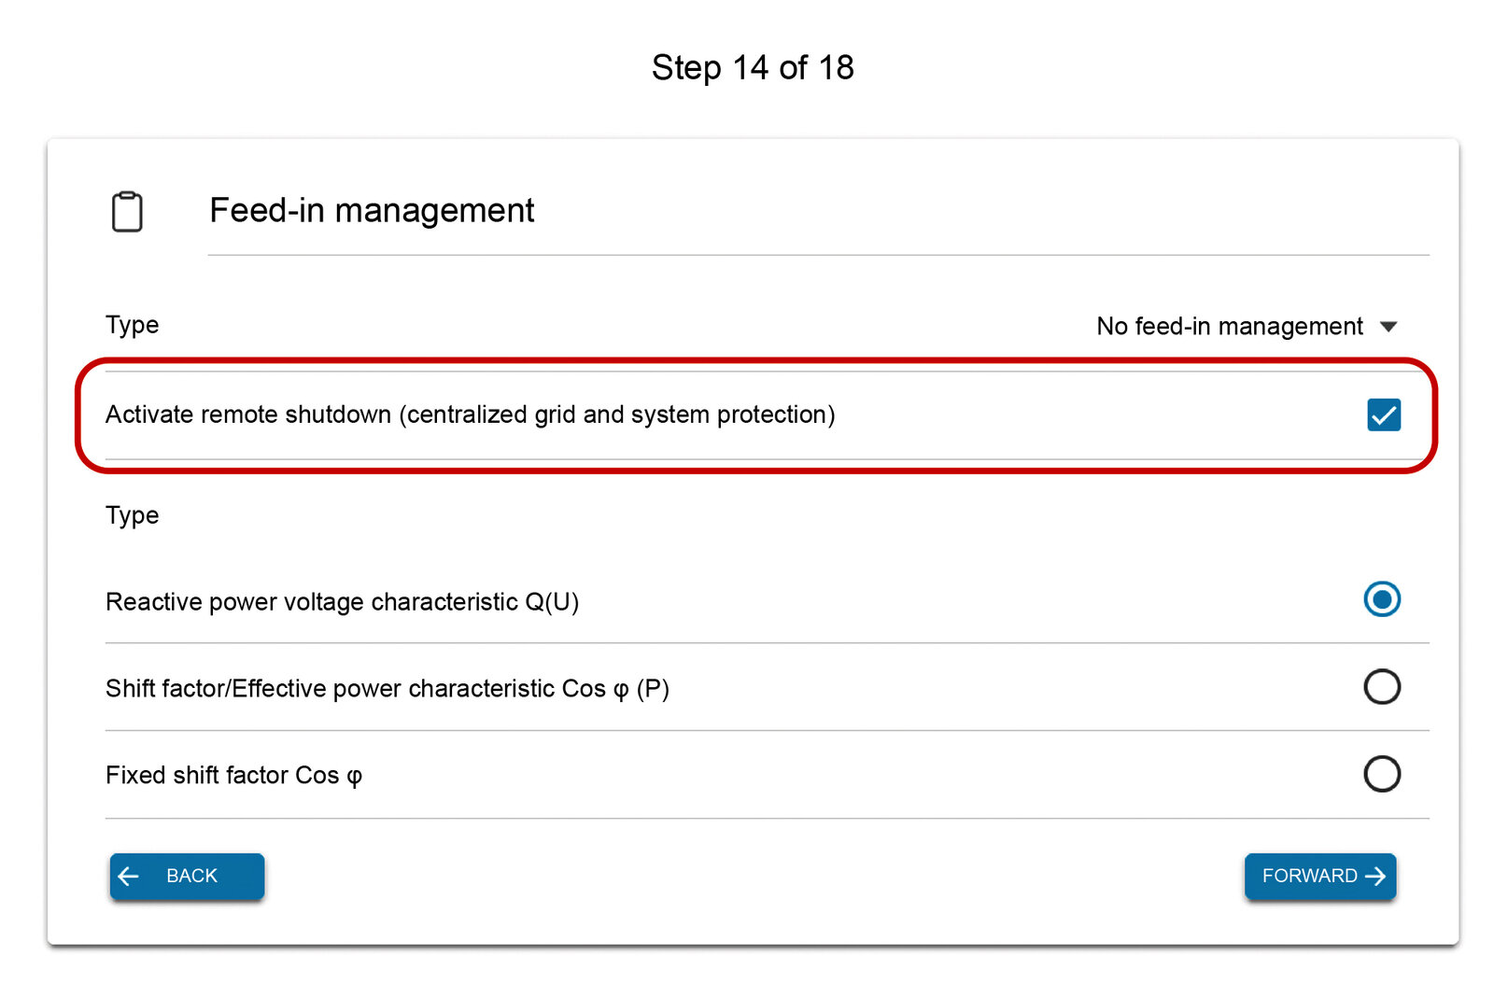Click the Reactive power voltage characteristic label
Image resolution: width=1494 pixels, height=983 pixels.
(x=342, y=602)
